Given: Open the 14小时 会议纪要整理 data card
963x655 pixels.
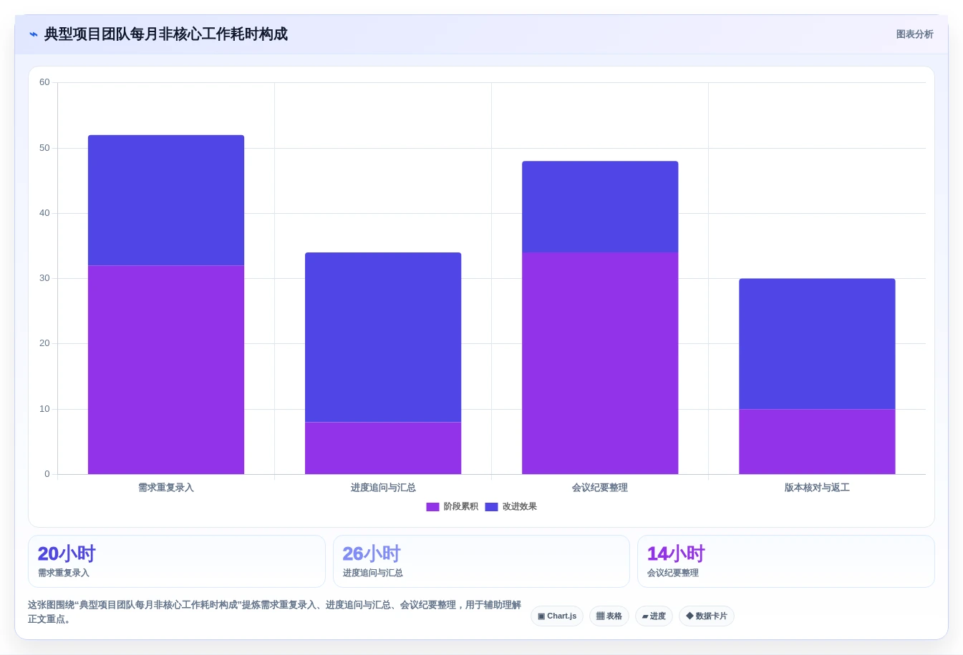Looking at the screenshot, I should tap(786, 561).
